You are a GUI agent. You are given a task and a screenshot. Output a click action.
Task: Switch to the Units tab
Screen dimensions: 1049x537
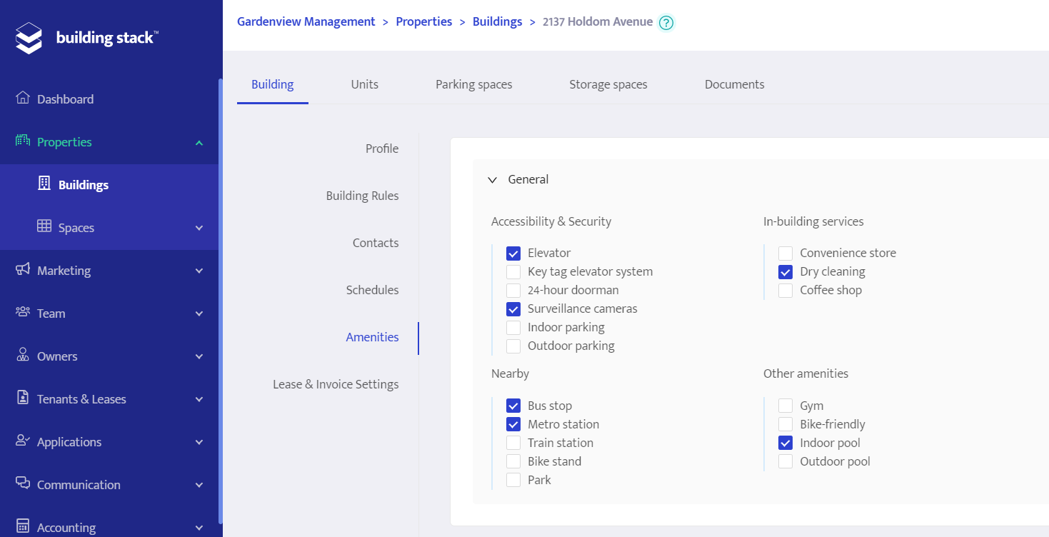364,84
